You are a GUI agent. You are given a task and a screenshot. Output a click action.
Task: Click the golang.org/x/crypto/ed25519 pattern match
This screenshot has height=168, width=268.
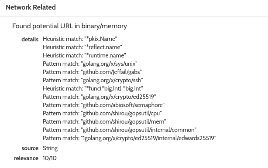click(x=100, y=97)
